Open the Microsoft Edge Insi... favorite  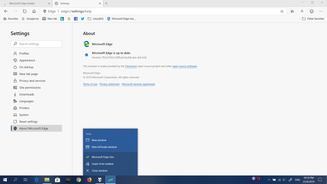pos(121,19)
